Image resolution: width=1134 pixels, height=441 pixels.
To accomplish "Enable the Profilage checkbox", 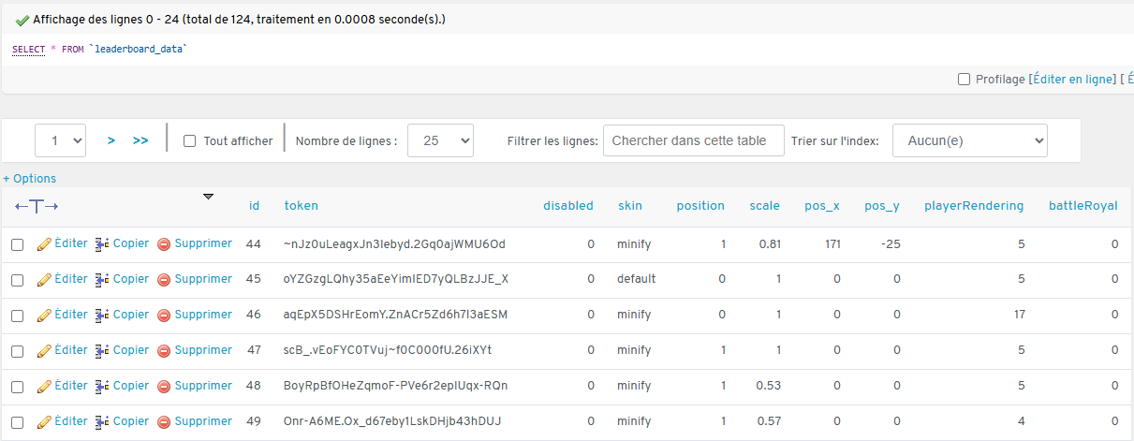I will [x=964, y=80].
